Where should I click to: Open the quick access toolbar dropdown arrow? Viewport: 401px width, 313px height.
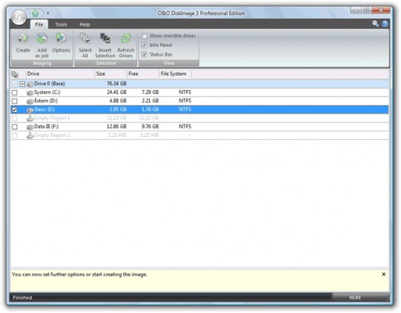48,13
